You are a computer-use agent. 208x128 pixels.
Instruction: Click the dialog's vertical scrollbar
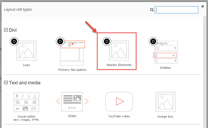(205, 72)
